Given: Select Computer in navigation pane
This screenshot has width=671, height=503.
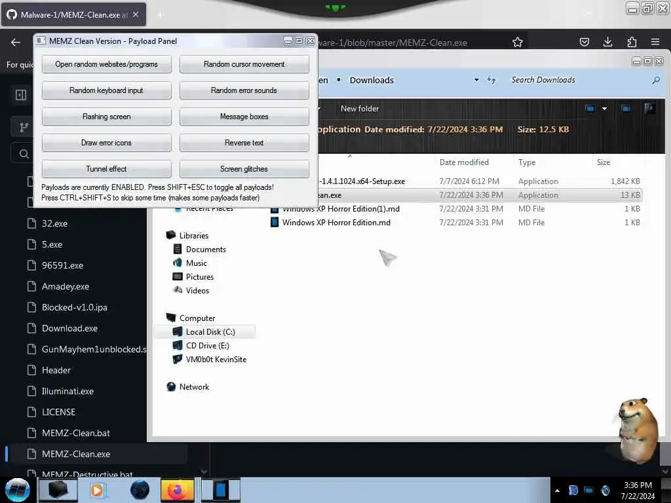Looking at the screenshot, I should click(197, 318).
